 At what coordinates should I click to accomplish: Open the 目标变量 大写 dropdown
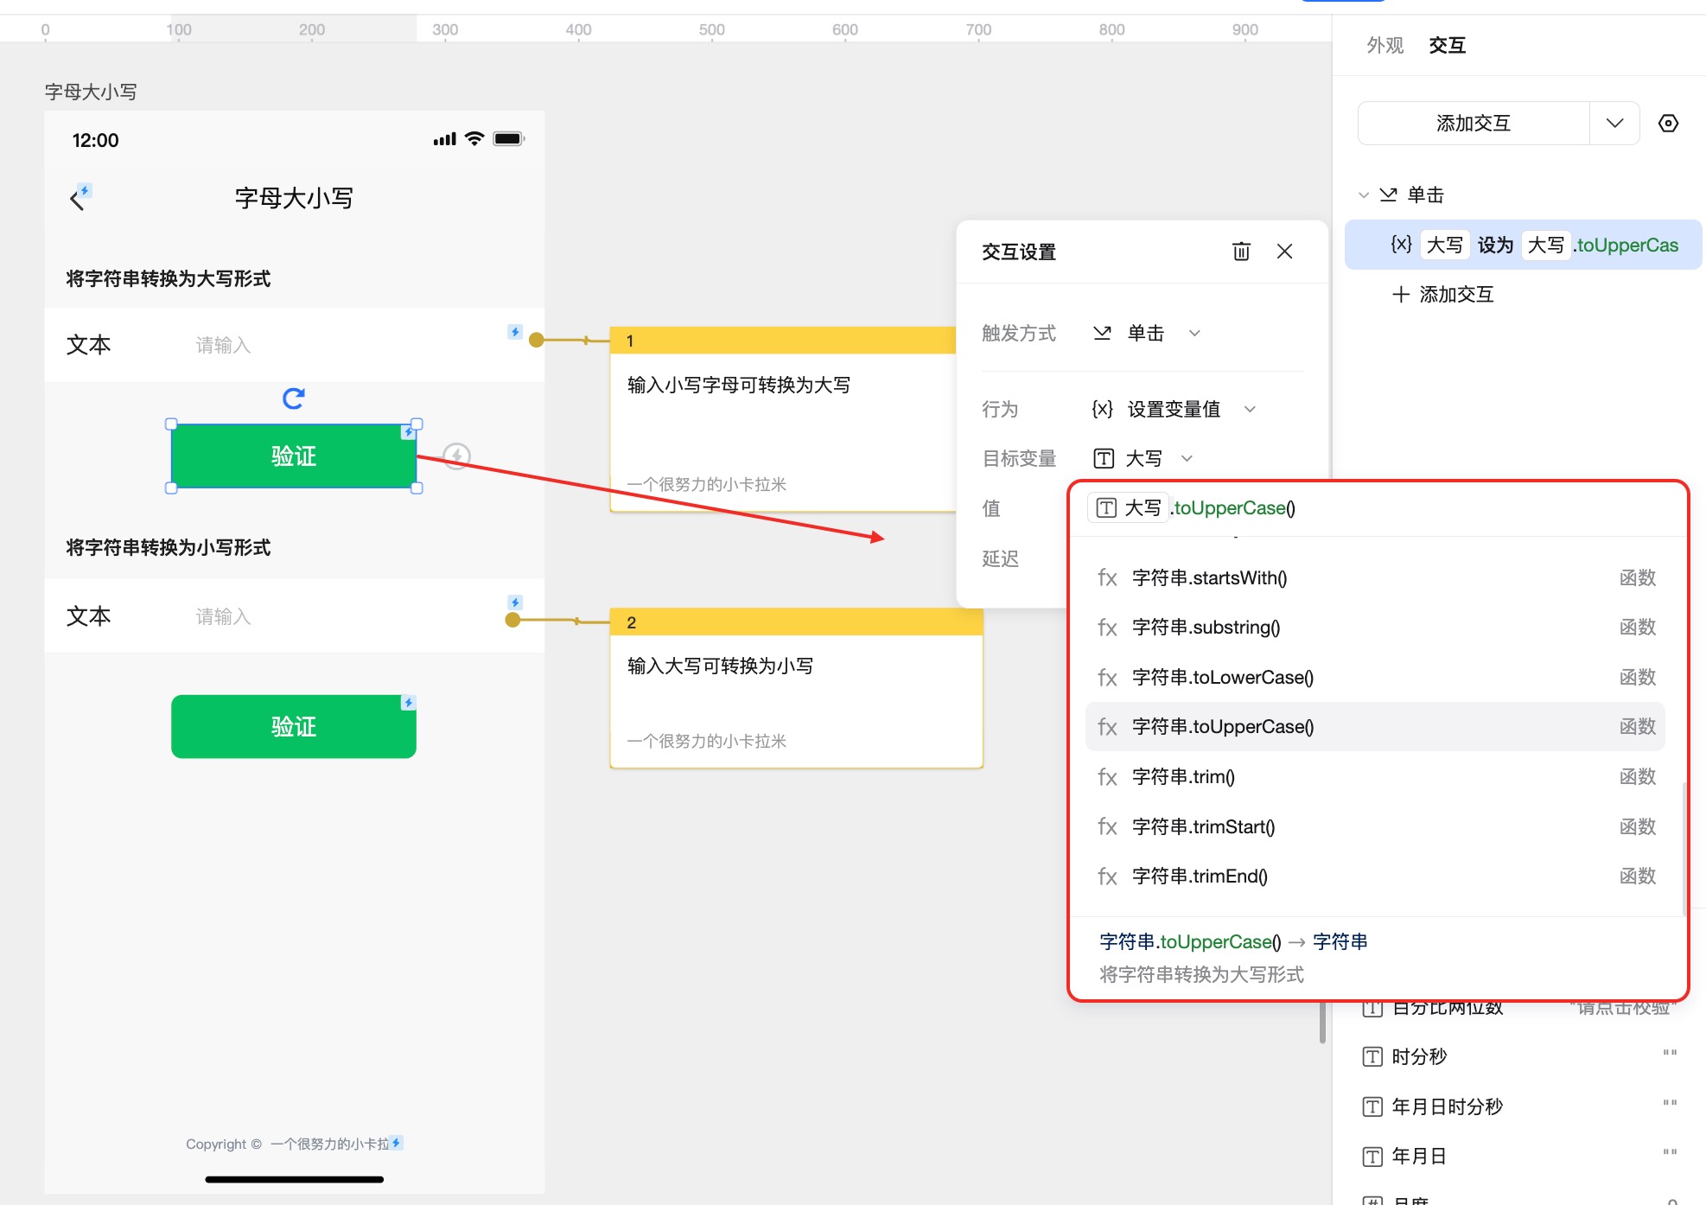[x=1187, y=458]
